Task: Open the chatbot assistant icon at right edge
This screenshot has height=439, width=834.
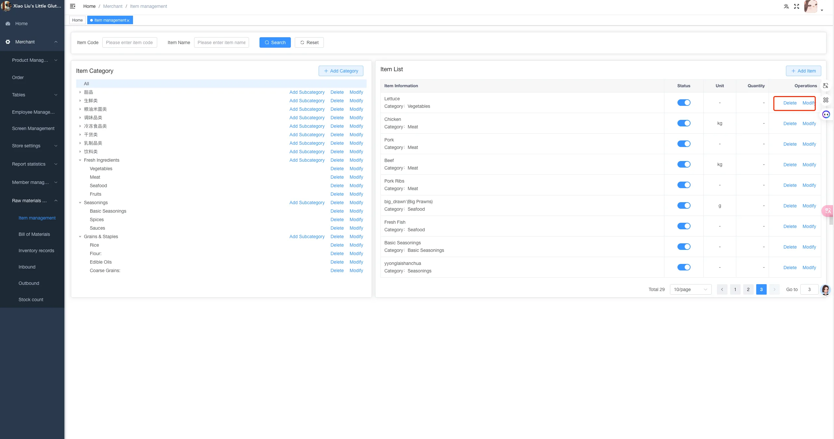Action: pyautogui.click(x=826, y=114)
